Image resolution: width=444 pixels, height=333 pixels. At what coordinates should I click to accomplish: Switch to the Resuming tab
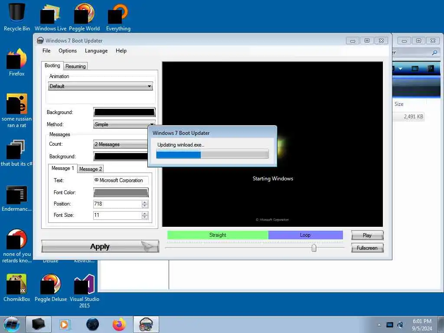75,66
